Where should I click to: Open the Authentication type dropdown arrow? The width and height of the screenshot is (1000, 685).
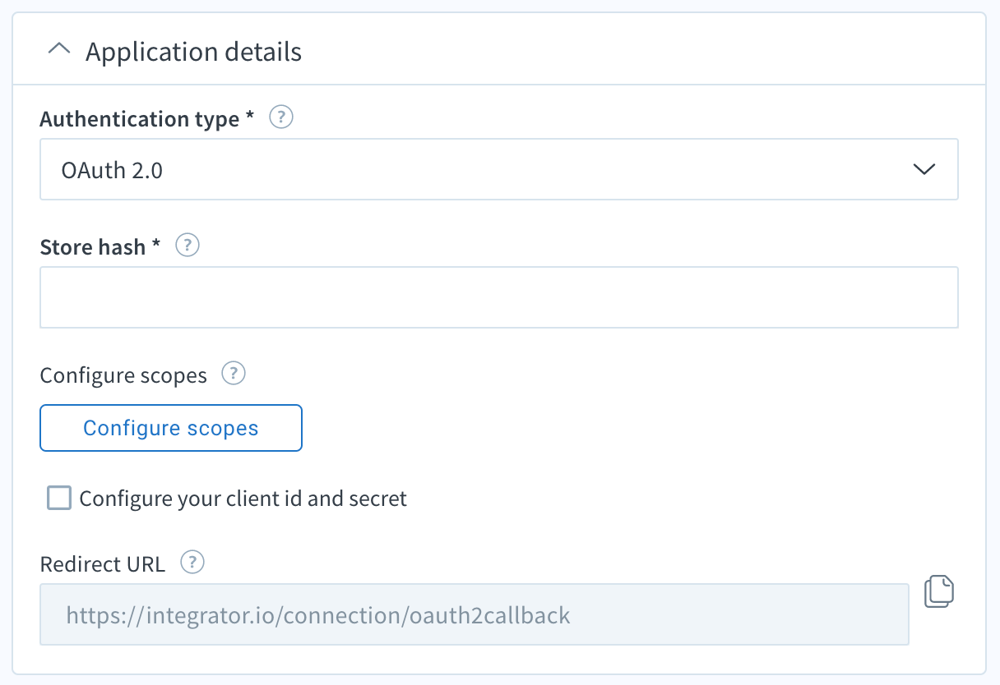[924, 169]
